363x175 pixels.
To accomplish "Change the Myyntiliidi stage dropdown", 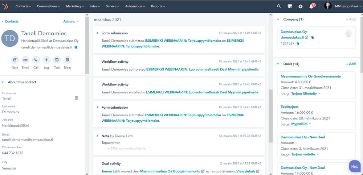I will (x=301, y=124).
